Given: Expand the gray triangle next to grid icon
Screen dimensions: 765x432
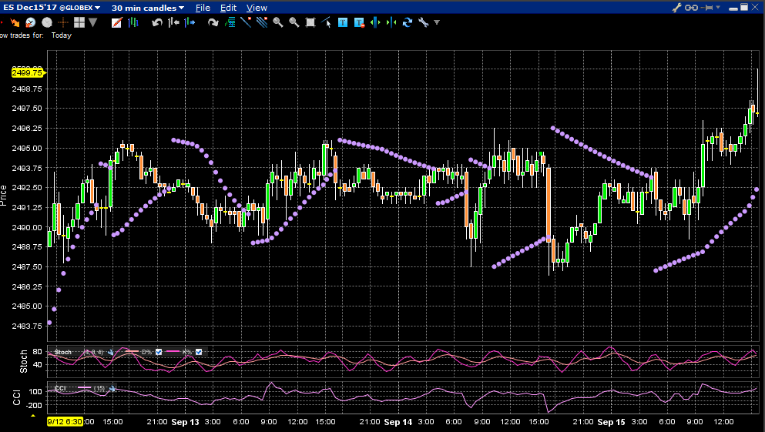Looking at the screenshot, I should pos(92,22).
